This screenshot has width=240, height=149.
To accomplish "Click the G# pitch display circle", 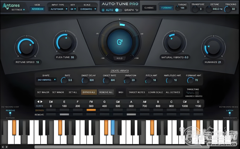I will 120,42.
